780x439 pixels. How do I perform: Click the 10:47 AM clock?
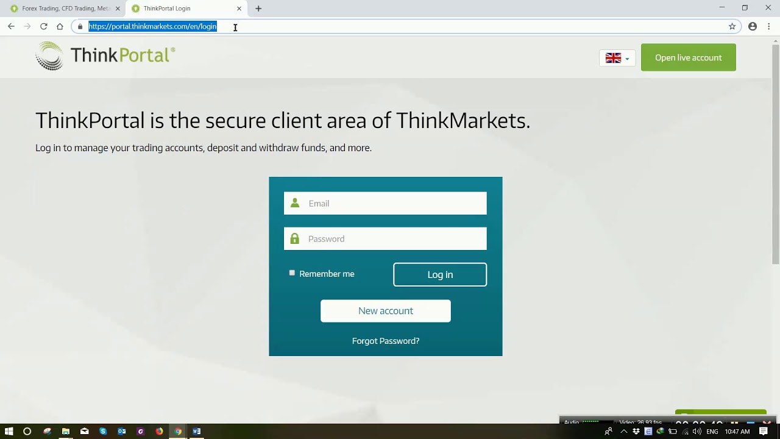737,432
